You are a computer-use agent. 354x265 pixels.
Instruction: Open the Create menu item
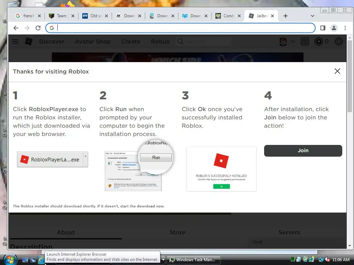point(131,41)
